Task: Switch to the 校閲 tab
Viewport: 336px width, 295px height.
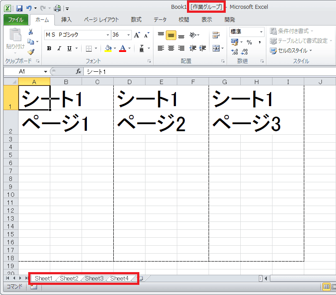Action: pos(183,20)
